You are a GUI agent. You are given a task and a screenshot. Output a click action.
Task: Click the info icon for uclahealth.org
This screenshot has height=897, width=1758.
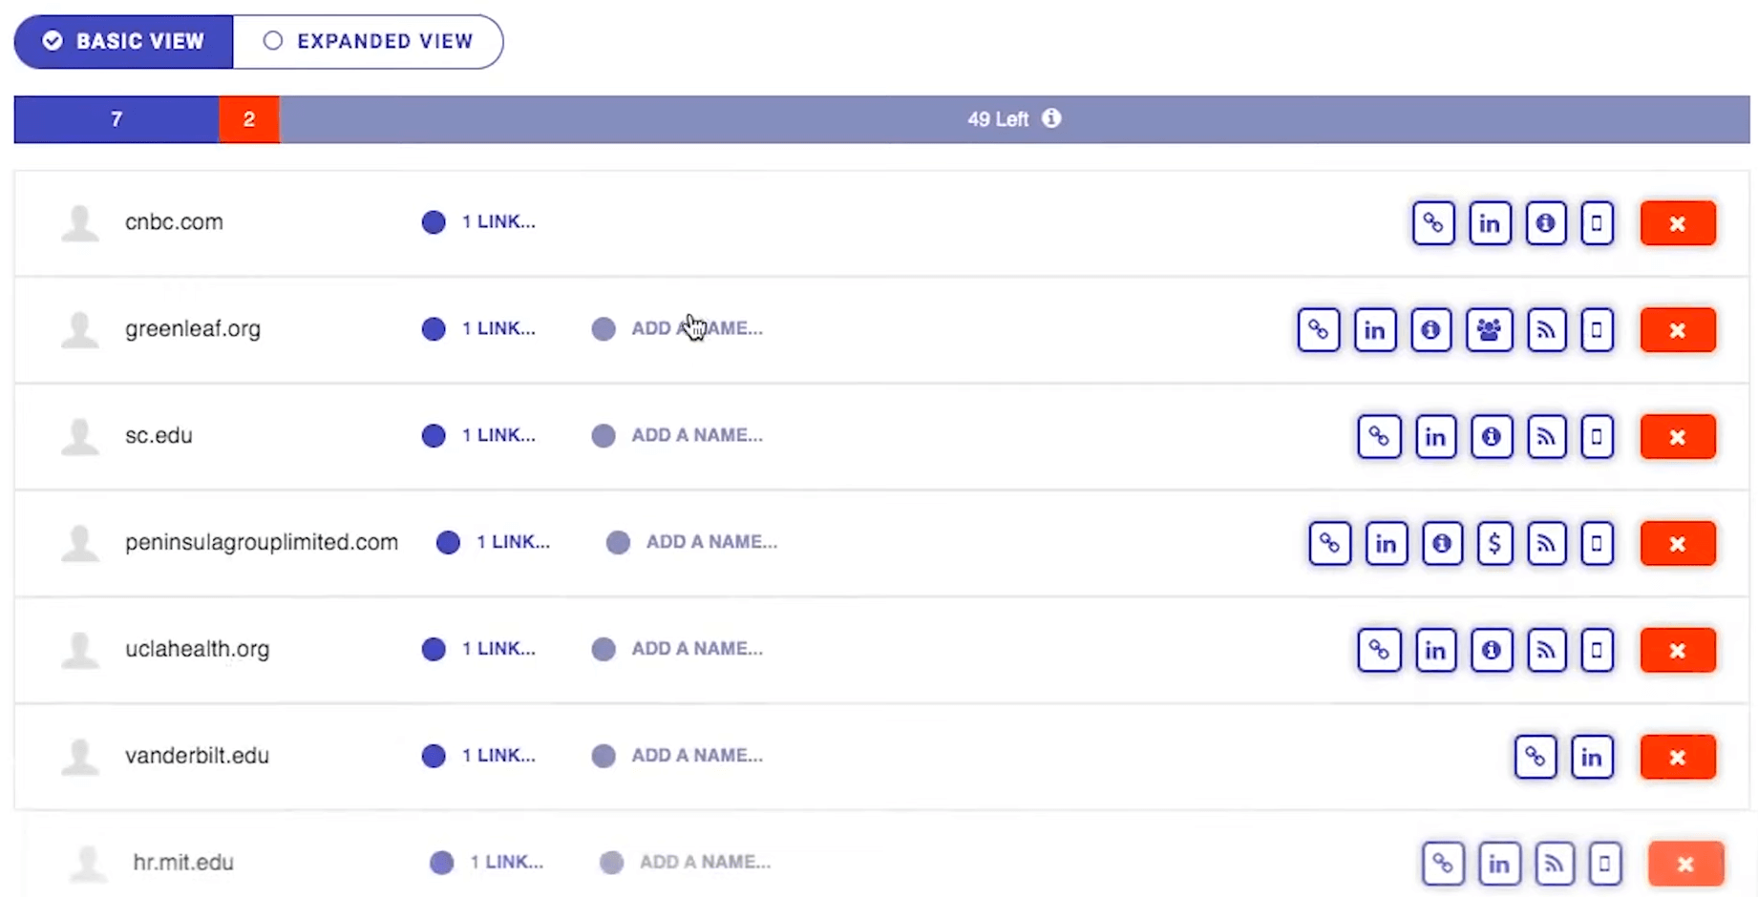(x=1492, y=651)
